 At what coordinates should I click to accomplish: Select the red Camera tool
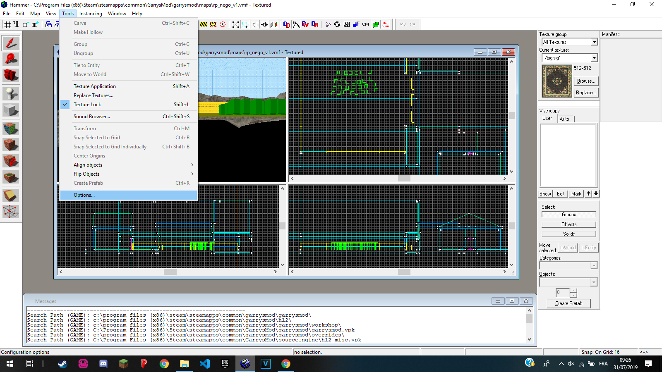pyautogui.click(x=11, y=75)
